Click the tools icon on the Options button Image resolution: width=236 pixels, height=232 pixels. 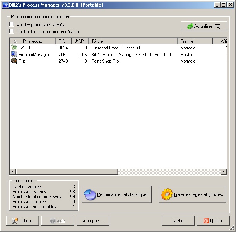(15, 221)
